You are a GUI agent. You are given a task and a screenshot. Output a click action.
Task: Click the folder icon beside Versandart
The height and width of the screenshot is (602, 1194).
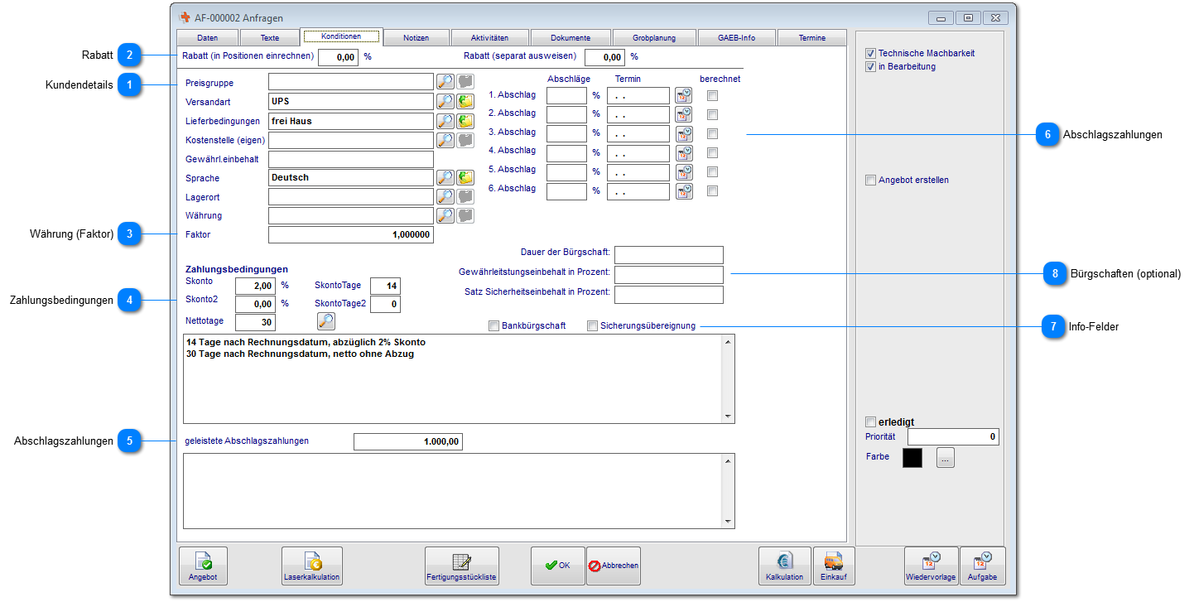click(x=466, y=101)
